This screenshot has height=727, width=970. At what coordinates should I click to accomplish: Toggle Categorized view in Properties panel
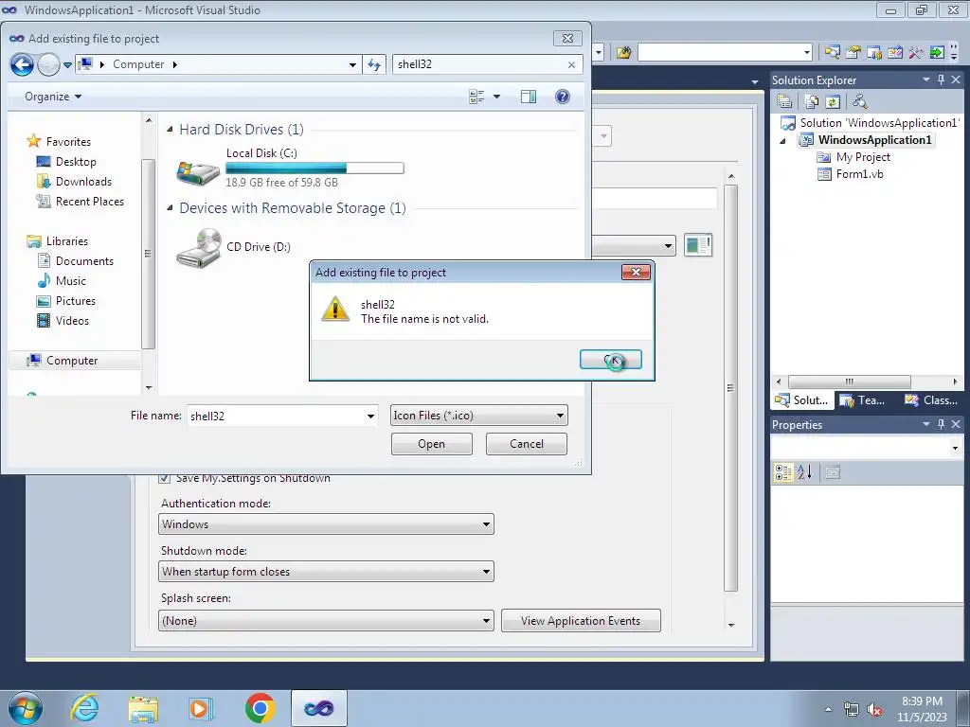click(x=783, y=473)
